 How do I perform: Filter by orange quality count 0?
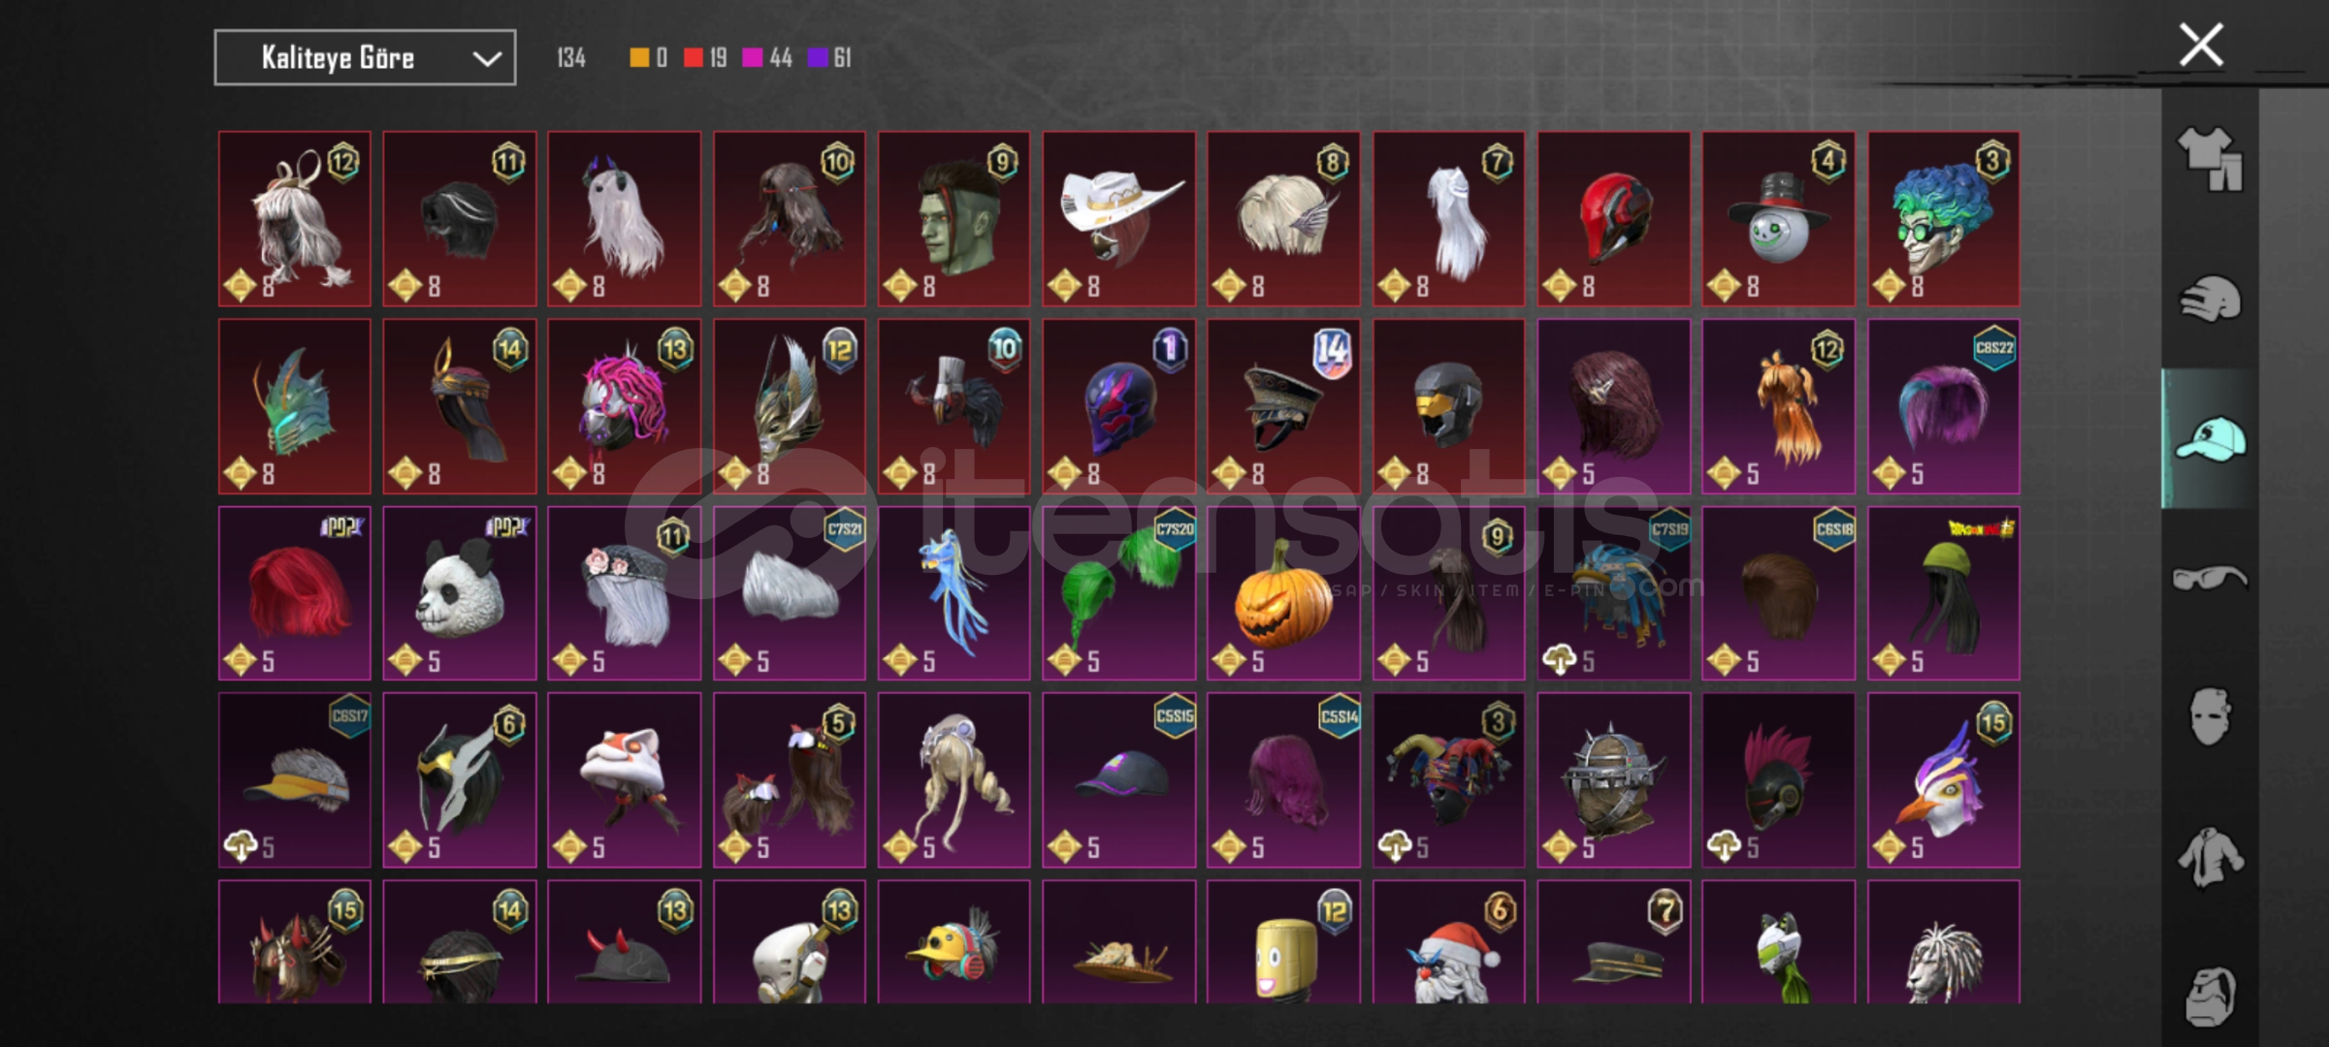pos(648,58)
